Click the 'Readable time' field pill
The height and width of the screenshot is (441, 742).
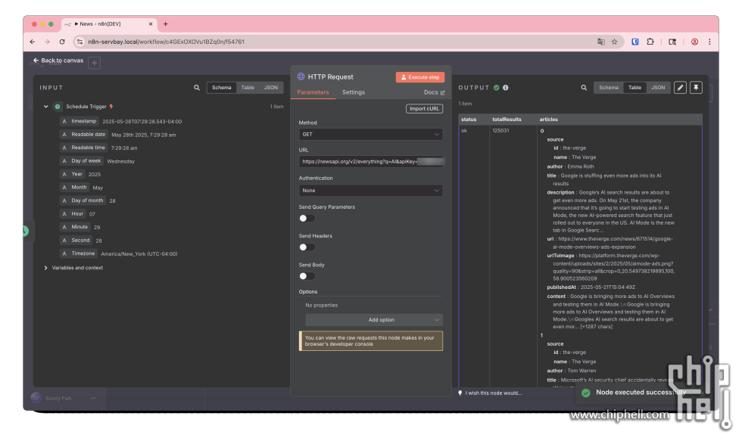coord(84,148)
